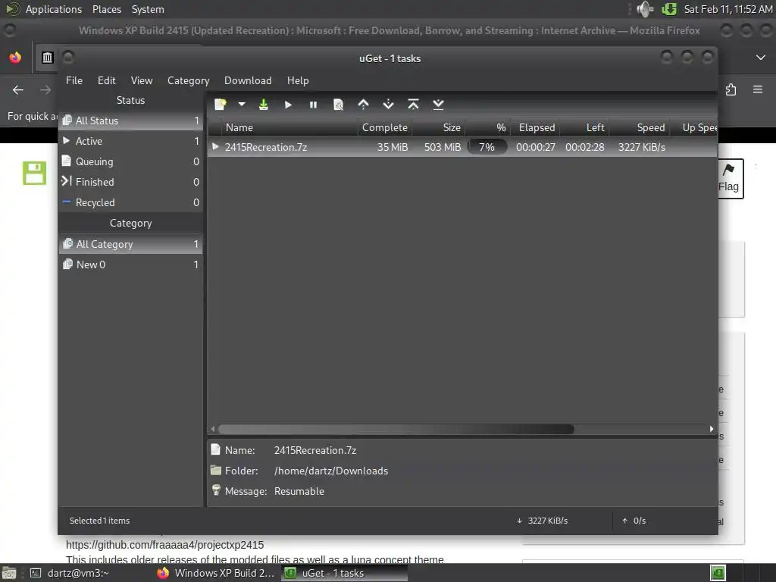Click the folder path /home/dartz/Downloads

(x=331, y=471)
